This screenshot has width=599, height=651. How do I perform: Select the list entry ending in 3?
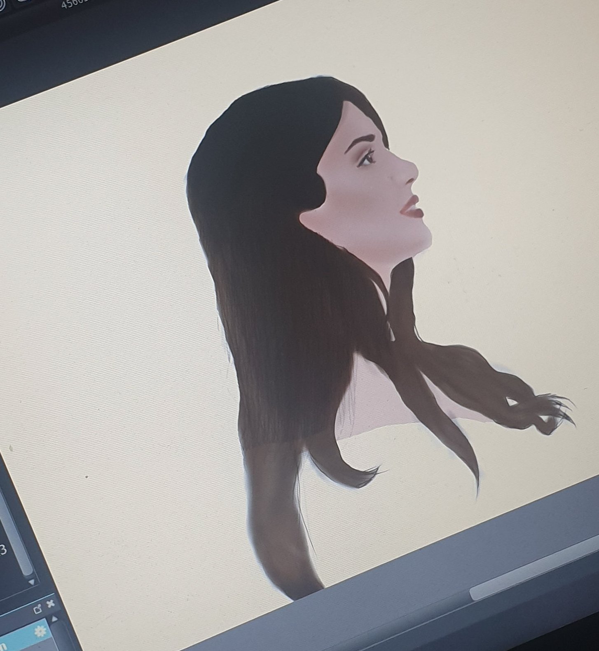[x=3, y=549]
